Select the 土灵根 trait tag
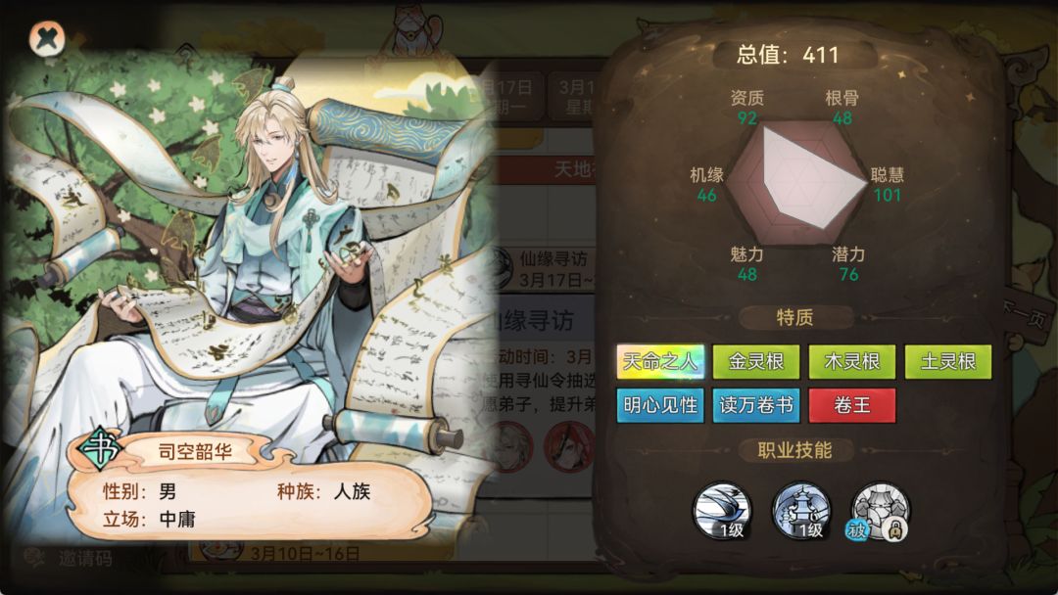Screen dimensions: 1058x595 (x=948, y=362)
